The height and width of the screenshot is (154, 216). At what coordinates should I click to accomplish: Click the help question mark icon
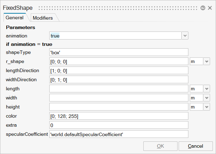tap(203, 8)
